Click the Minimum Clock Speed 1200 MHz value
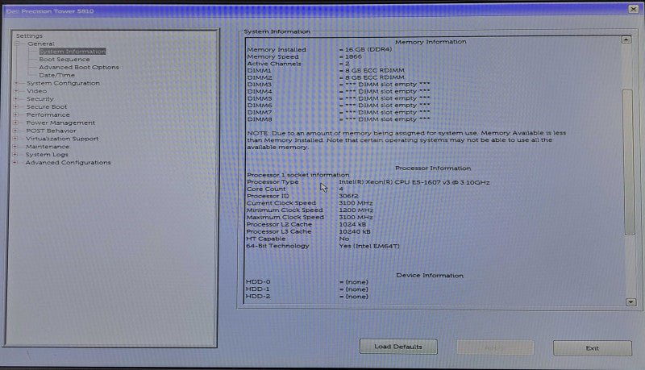Image resolution: width=645 pixels, height=370 pixels. 356,210
